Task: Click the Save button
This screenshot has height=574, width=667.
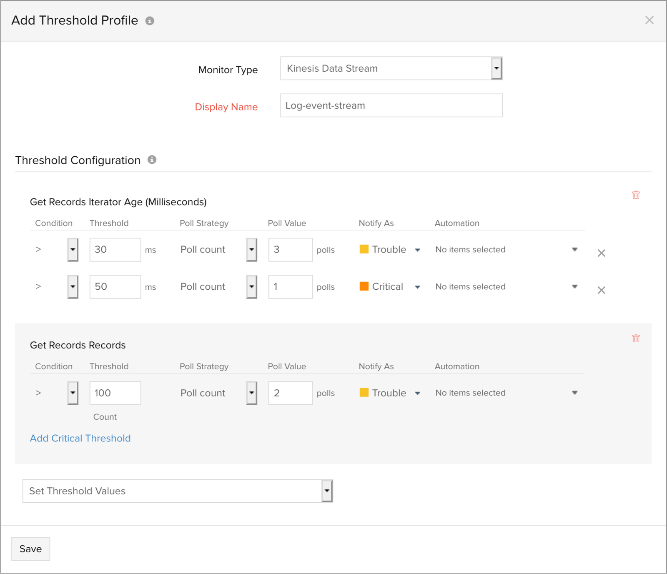Action: 31,549
